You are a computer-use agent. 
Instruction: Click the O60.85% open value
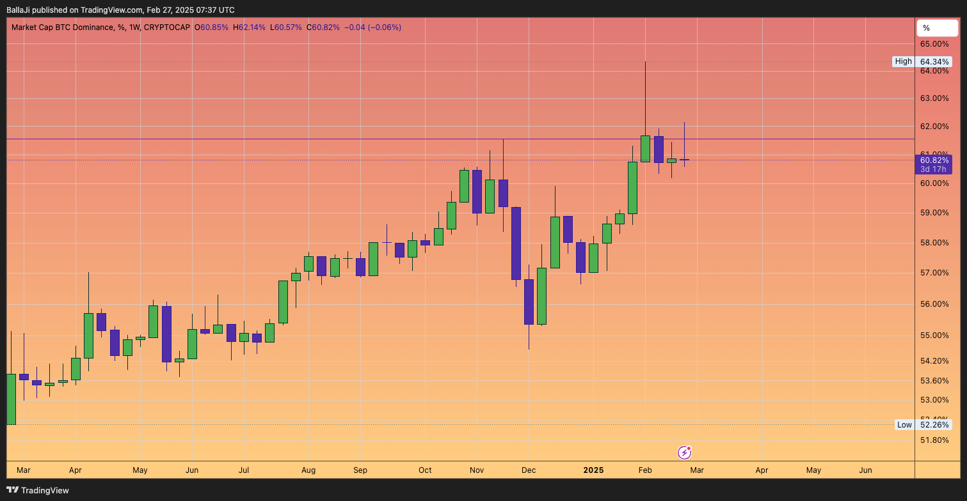pos(212,27)
